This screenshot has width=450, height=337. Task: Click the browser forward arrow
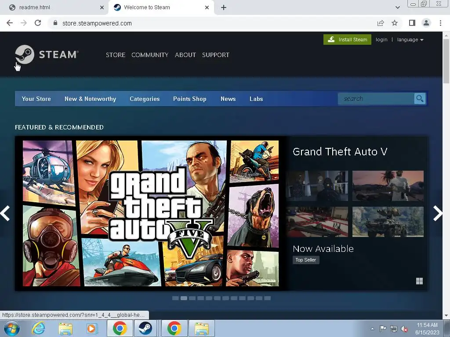point(24,23)
